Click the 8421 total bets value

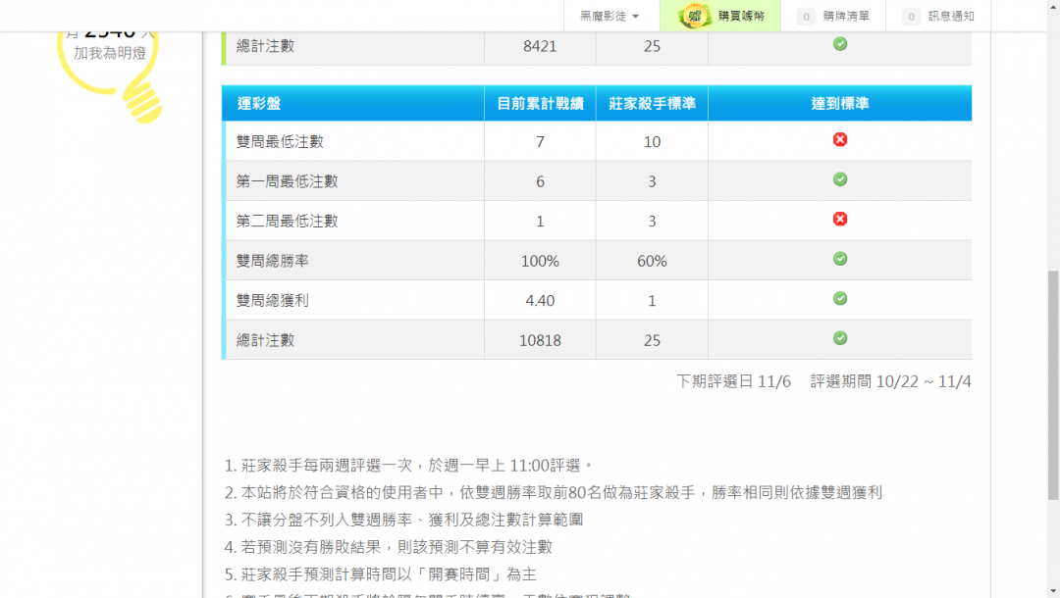pos(540,47)
